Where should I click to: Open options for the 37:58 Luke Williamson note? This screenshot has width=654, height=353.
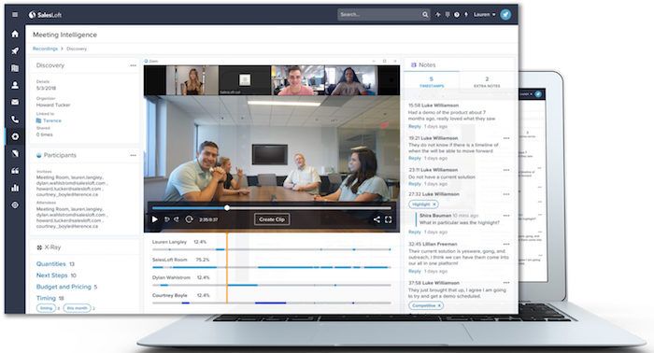pos(506,283)
